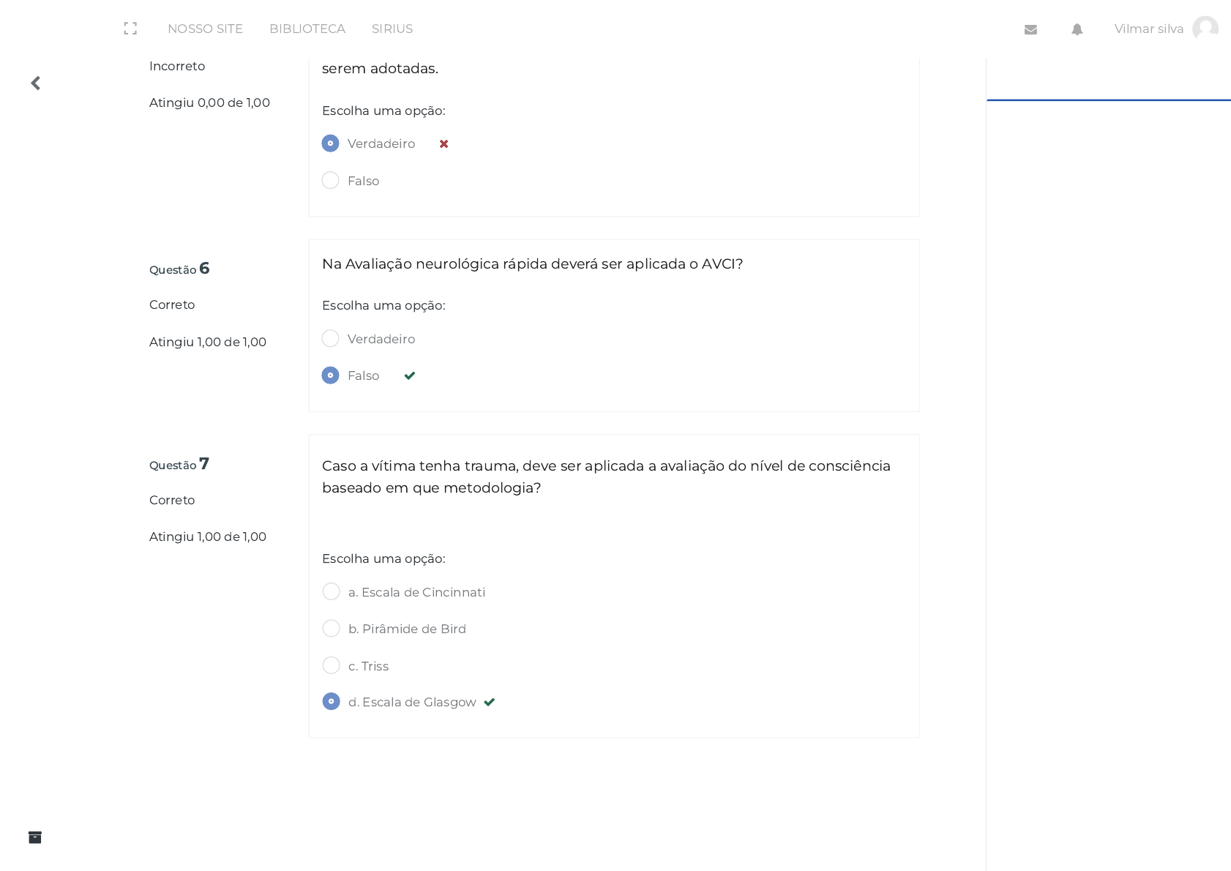
Task: Choose option a. Escala de Cincinnati
Action: (x=332, y=591)
